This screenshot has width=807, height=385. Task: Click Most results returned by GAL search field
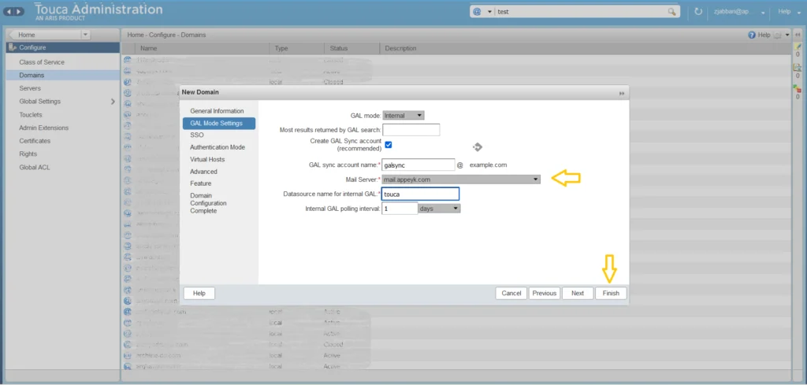point(411,130)
